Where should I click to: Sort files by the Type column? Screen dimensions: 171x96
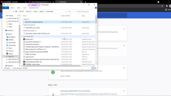point(83,16)
